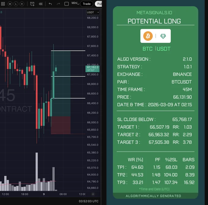
Task: Click the date 2026-03-09 AT 02:15
Action: click(170, 105)
